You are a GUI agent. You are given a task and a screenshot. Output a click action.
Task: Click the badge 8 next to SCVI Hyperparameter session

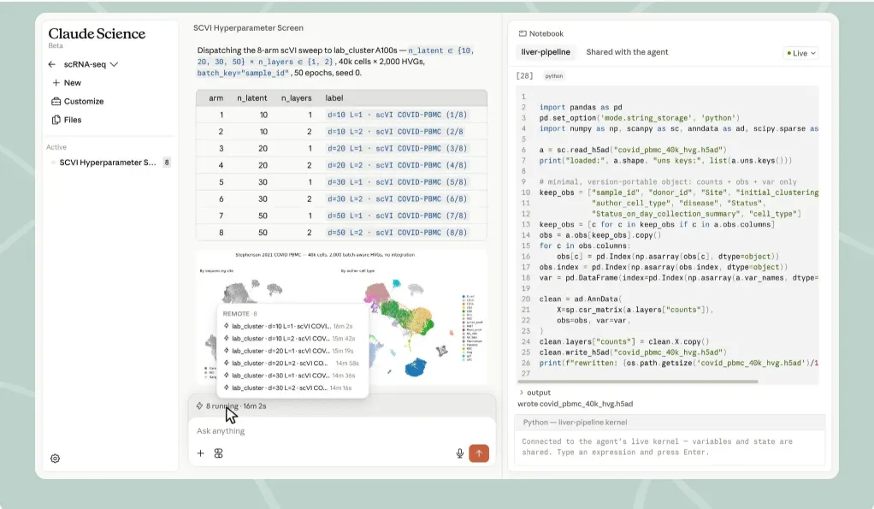tap(166, 163)
